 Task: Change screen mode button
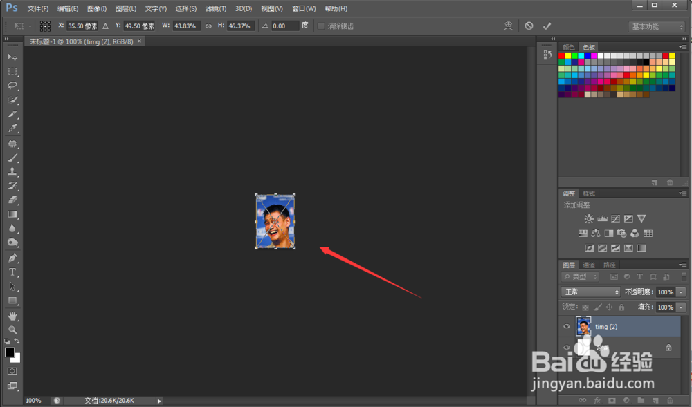coord(12,386)
